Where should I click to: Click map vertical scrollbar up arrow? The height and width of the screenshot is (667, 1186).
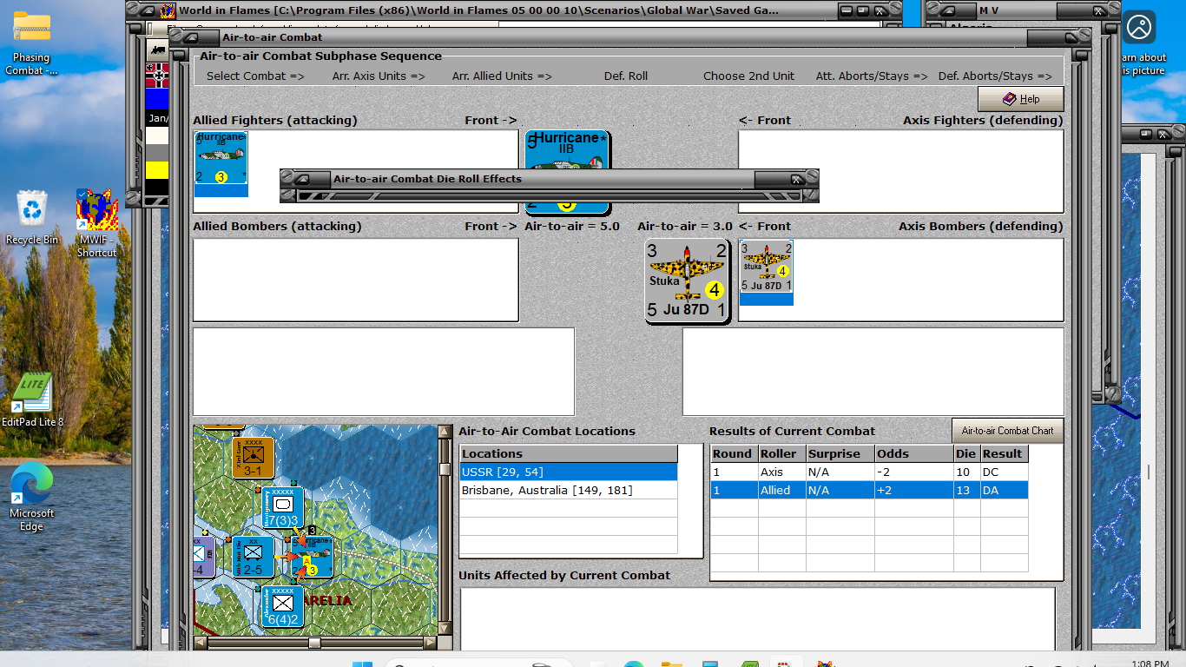pyautogui.click(x=445, y=432)
